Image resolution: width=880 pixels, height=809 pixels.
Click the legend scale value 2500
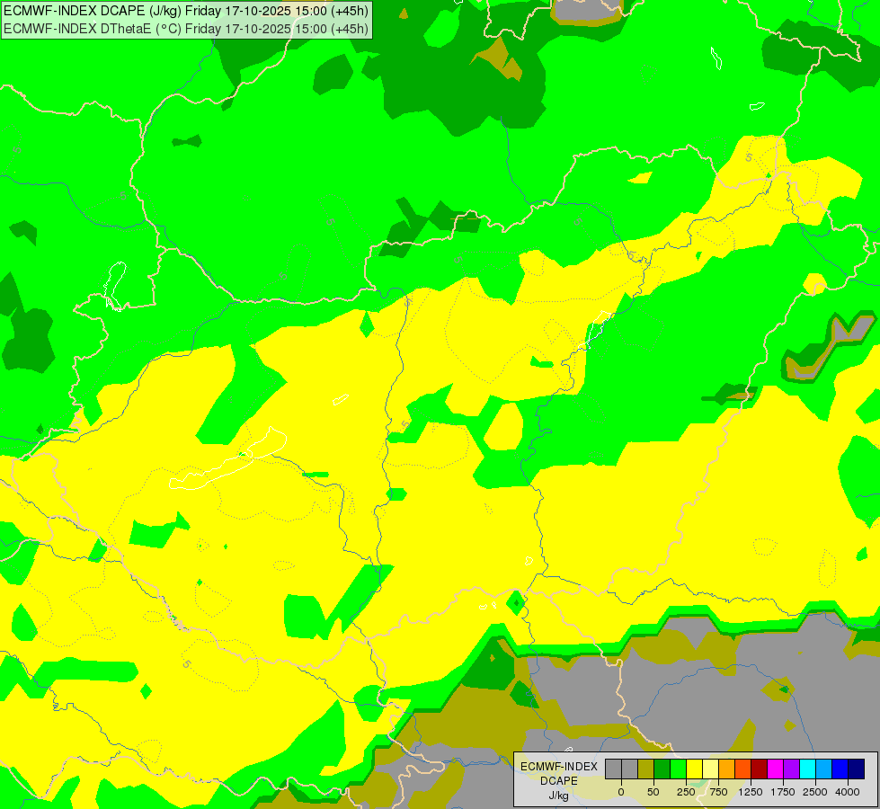(815, 792)
